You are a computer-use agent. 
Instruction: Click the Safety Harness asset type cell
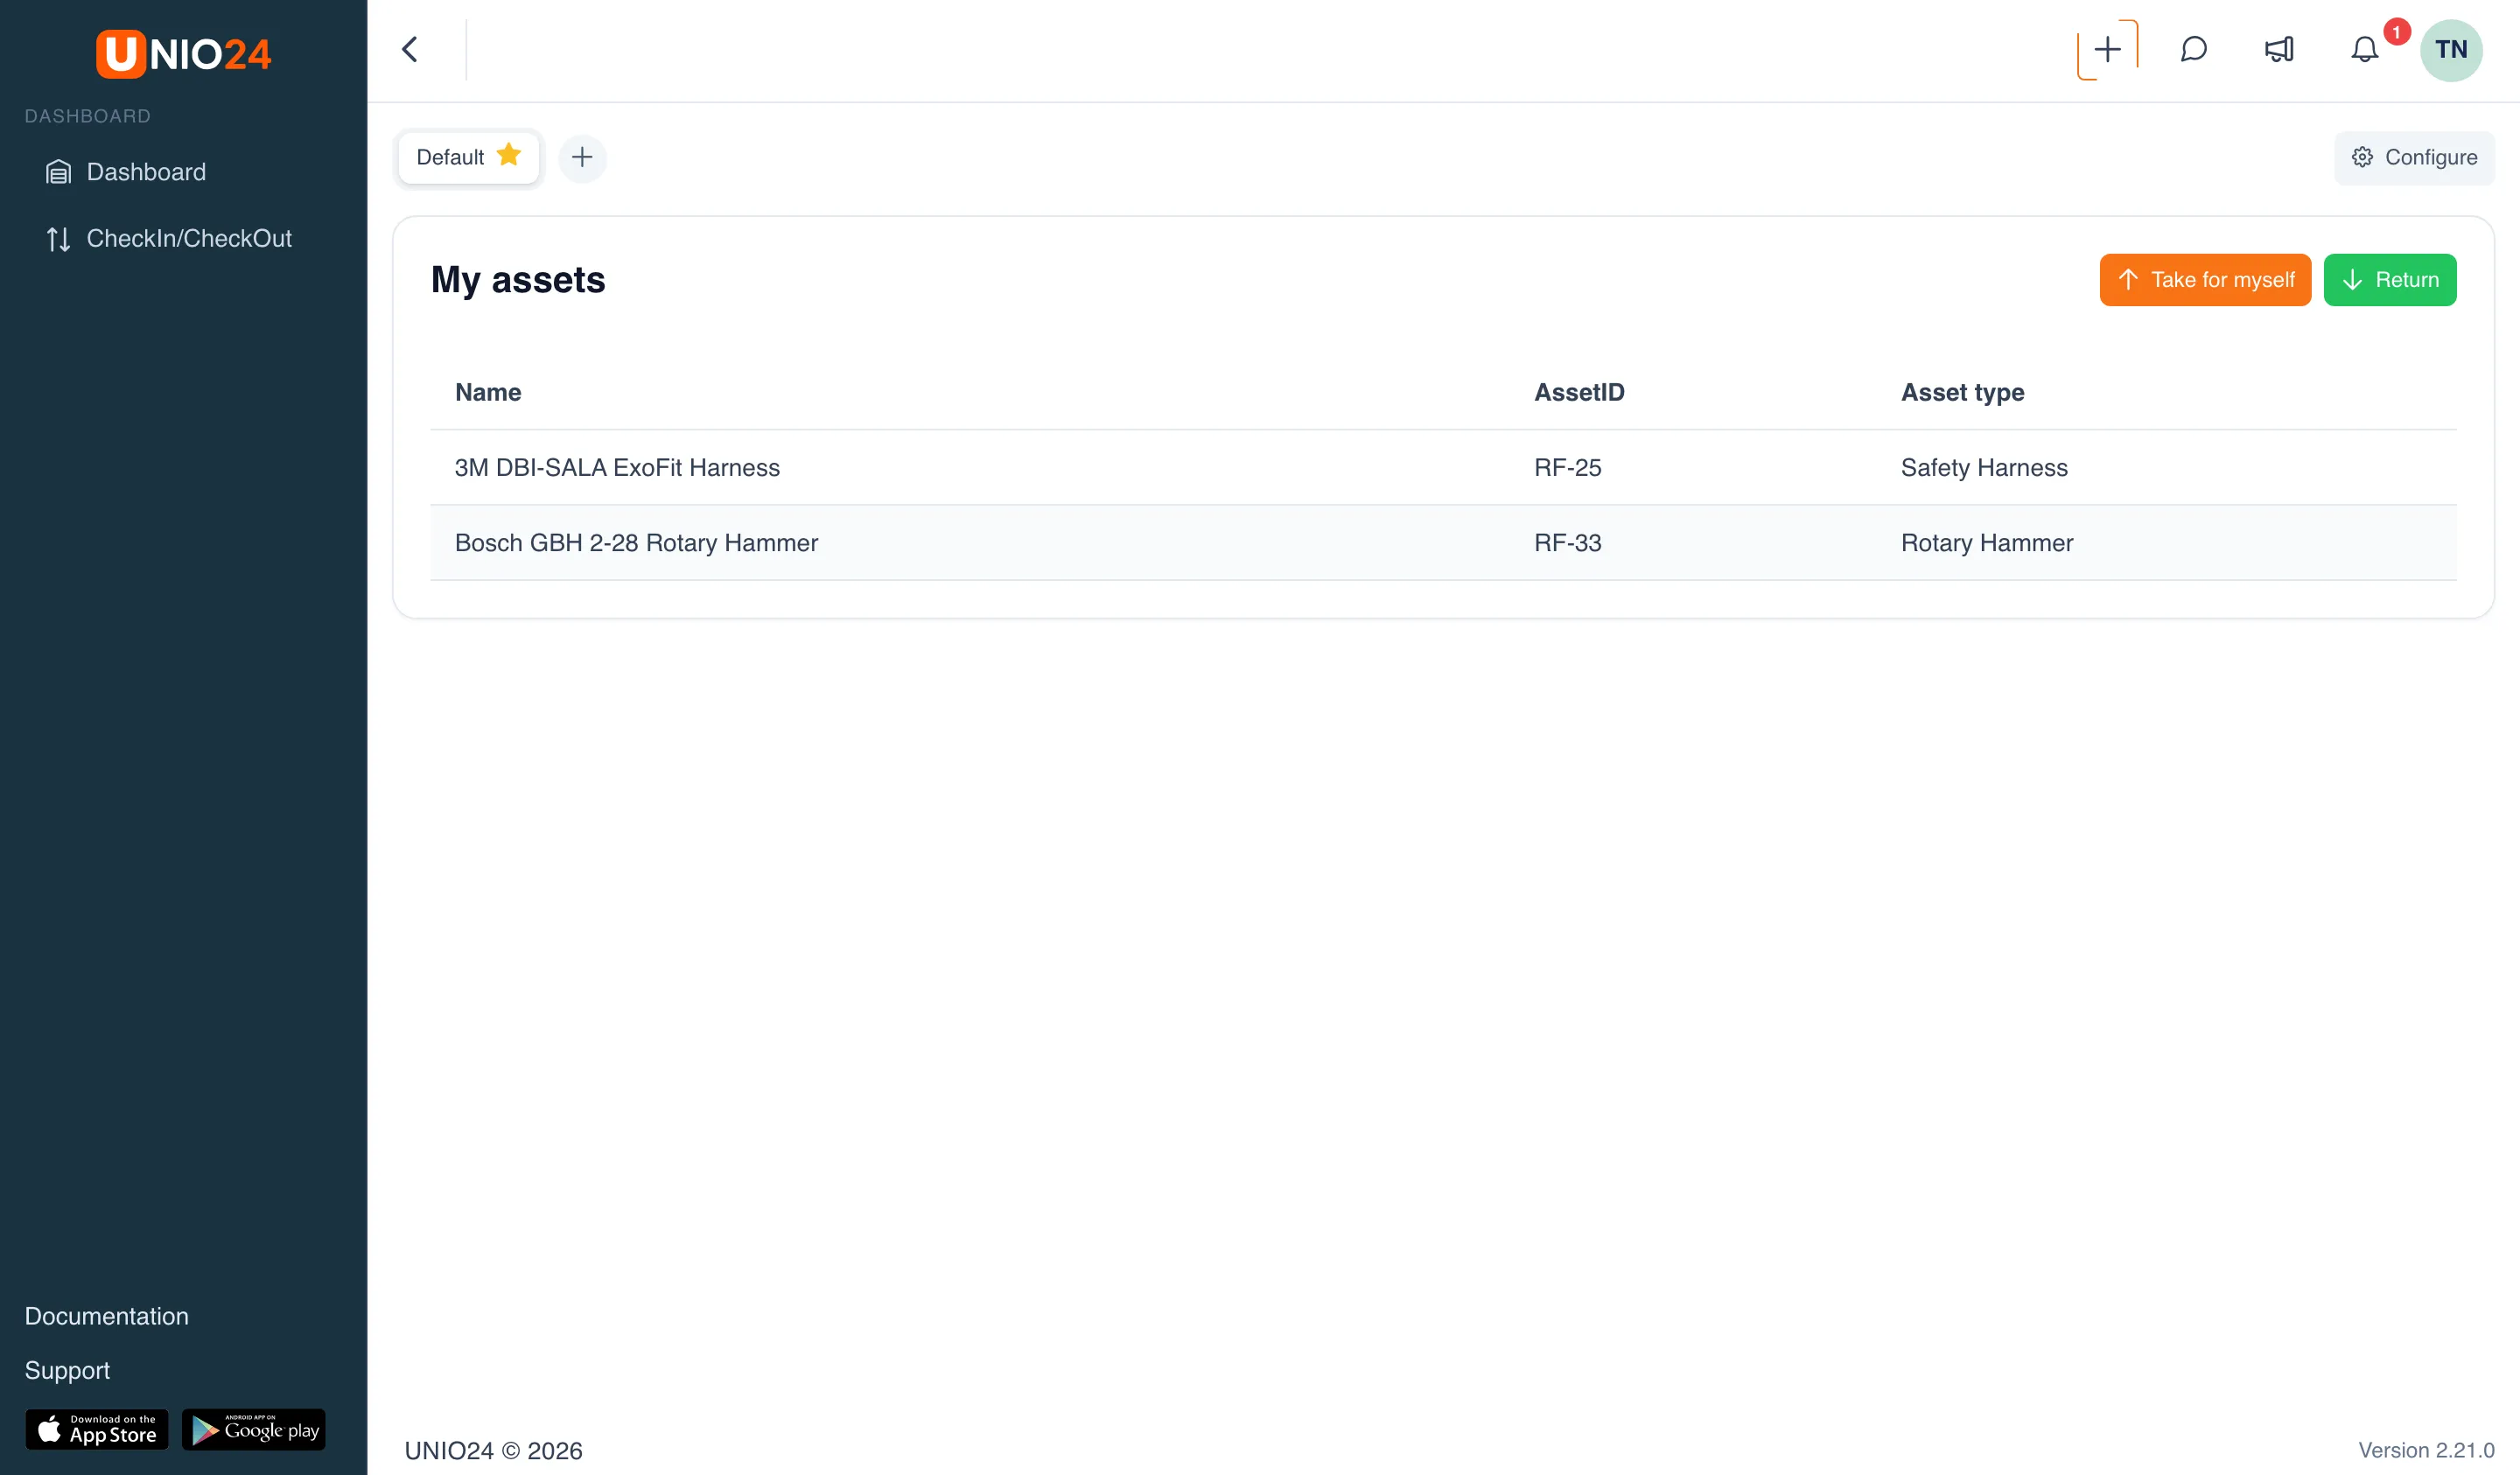(1984, 468)
